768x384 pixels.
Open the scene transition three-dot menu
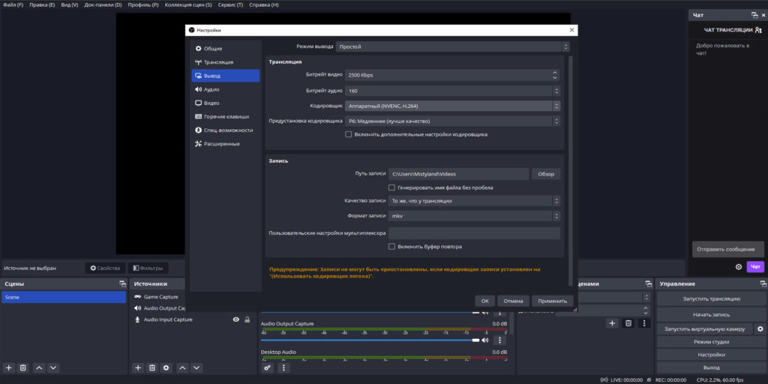click(x=644, y=323)
